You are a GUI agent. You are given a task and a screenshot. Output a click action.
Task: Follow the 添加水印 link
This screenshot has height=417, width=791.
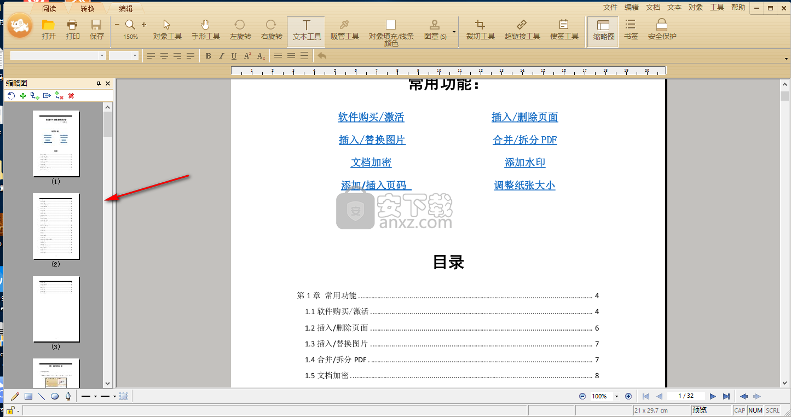(x=525, y=163)
